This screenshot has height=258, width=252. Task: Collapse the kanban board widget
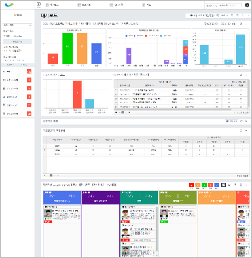point(246,185)
